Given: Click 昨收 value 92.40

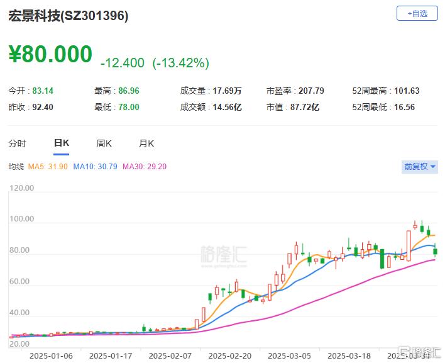Looking at the screenshot, I should (43, 107).
